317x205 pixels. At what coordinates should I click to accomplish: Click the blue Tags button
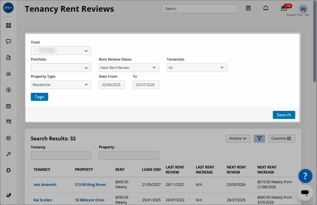pos(39,97)
